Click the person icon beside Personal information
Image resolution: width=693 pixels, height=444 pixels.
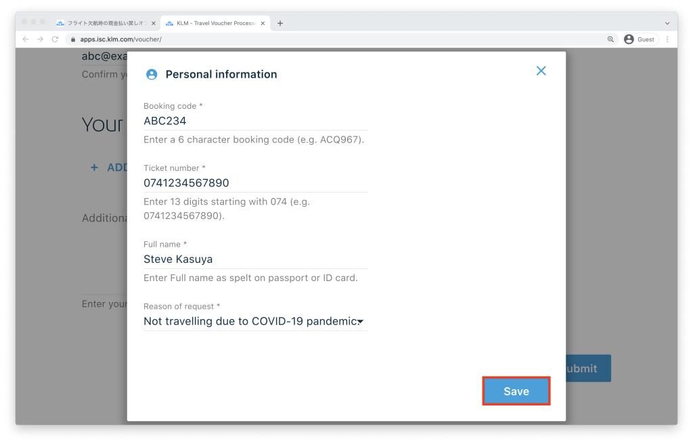click(x=152, y=74)
